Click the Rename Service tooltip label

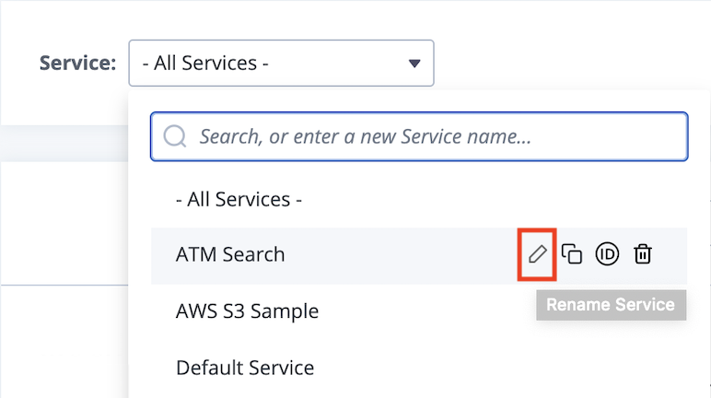[x=611, y=305]
